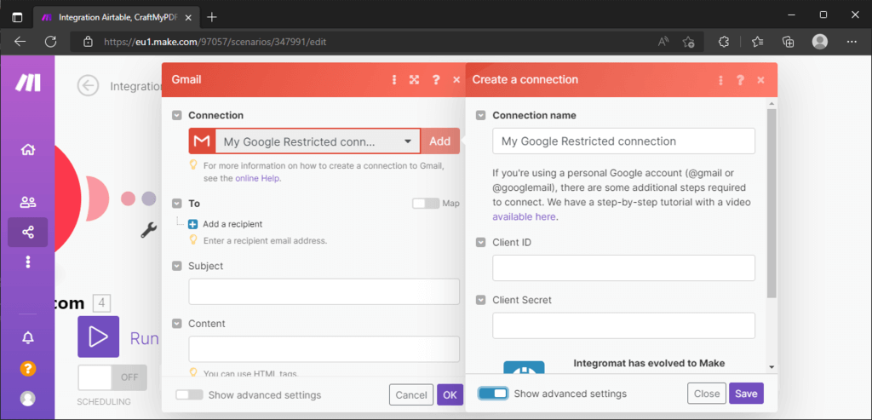Click inside the Client Secret input field

623,325
